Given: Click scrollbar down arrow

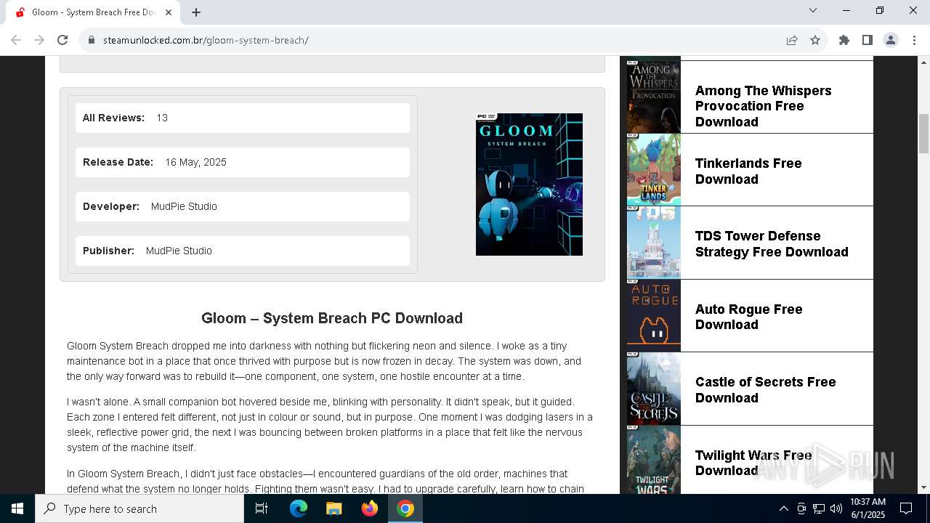Looking at the screenshot, I should [923, 487].
